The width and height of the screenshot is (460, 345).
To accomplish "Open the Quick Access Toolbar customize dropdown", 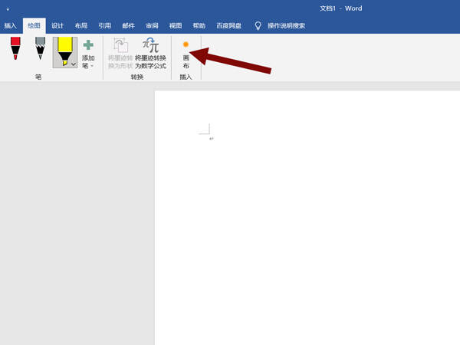I will (x=8, y=9).
